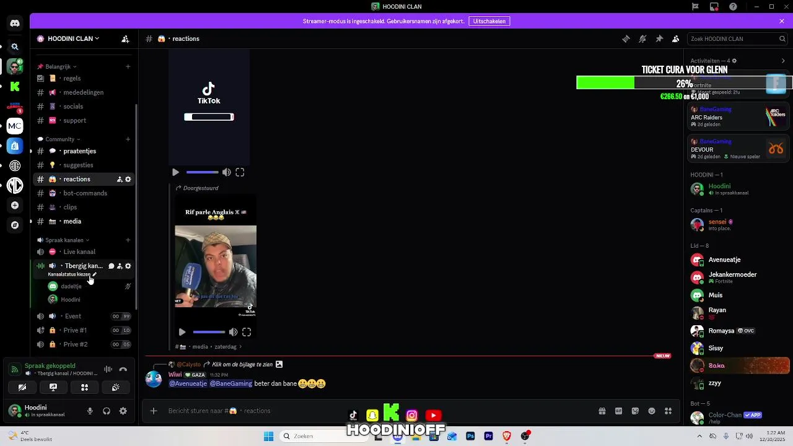Open the attachment plus button in message bar
Image resolution: width=793 pixels, height=446 pixels.
(x=154, y=411)
